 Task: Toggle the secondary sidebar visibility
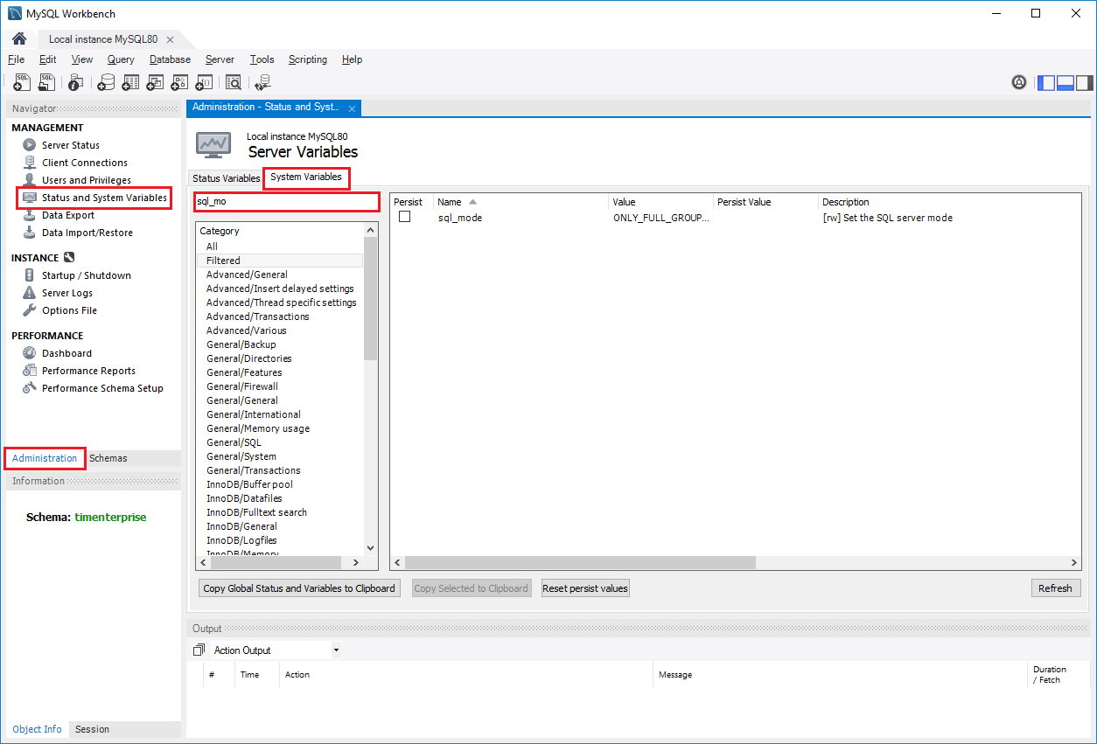coord(1084,81)
